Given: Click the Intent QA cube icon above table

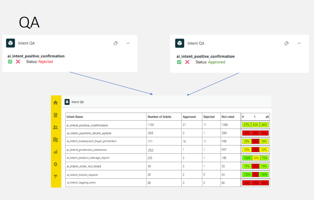Looking at the screenshot, I should point(67,102).
